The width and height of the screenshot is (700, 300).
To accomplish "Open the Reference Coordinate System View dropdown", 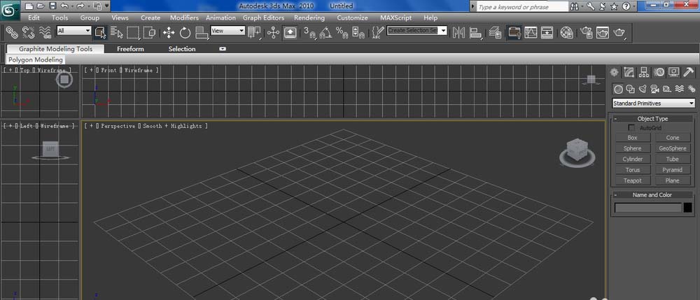I will coord(227,30).
